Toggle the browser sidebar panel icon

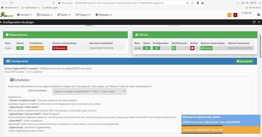[243, 3]
